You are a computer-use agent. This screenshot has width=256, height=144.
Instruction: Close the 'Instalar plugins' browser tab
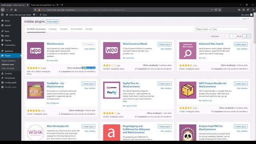click(28, 5)
